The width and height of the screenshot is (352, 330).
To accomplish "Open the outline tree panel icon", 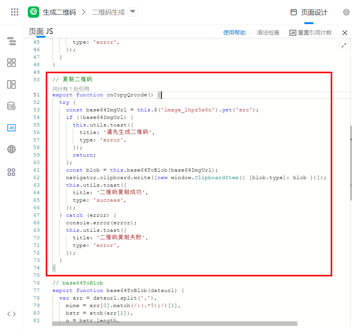I will point(12,41).
